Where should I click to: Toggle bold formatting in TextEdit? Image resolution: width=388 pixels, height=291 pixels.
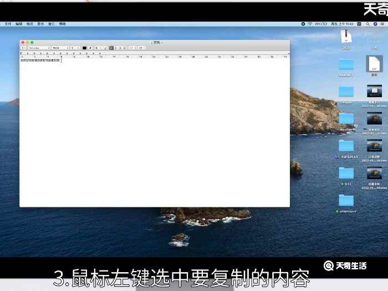pyautogui.click(x=97, y=48)
